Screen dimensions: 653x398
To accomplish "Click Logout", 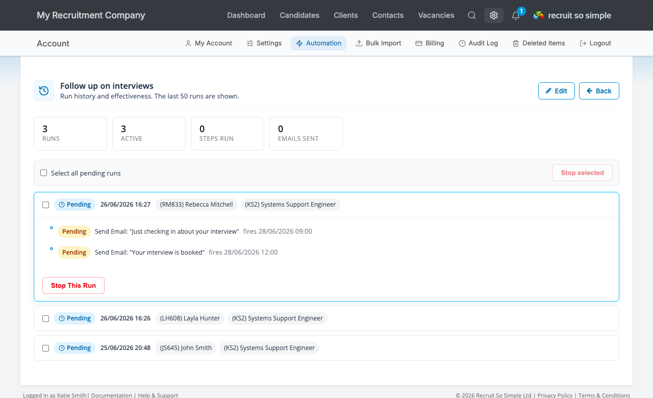I will [595, 43].
